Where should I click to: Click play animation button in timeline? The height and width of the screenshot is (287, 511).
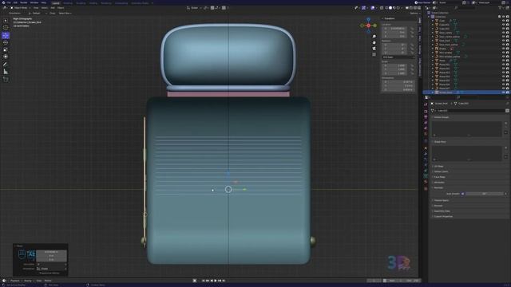[x=216, y=281]
